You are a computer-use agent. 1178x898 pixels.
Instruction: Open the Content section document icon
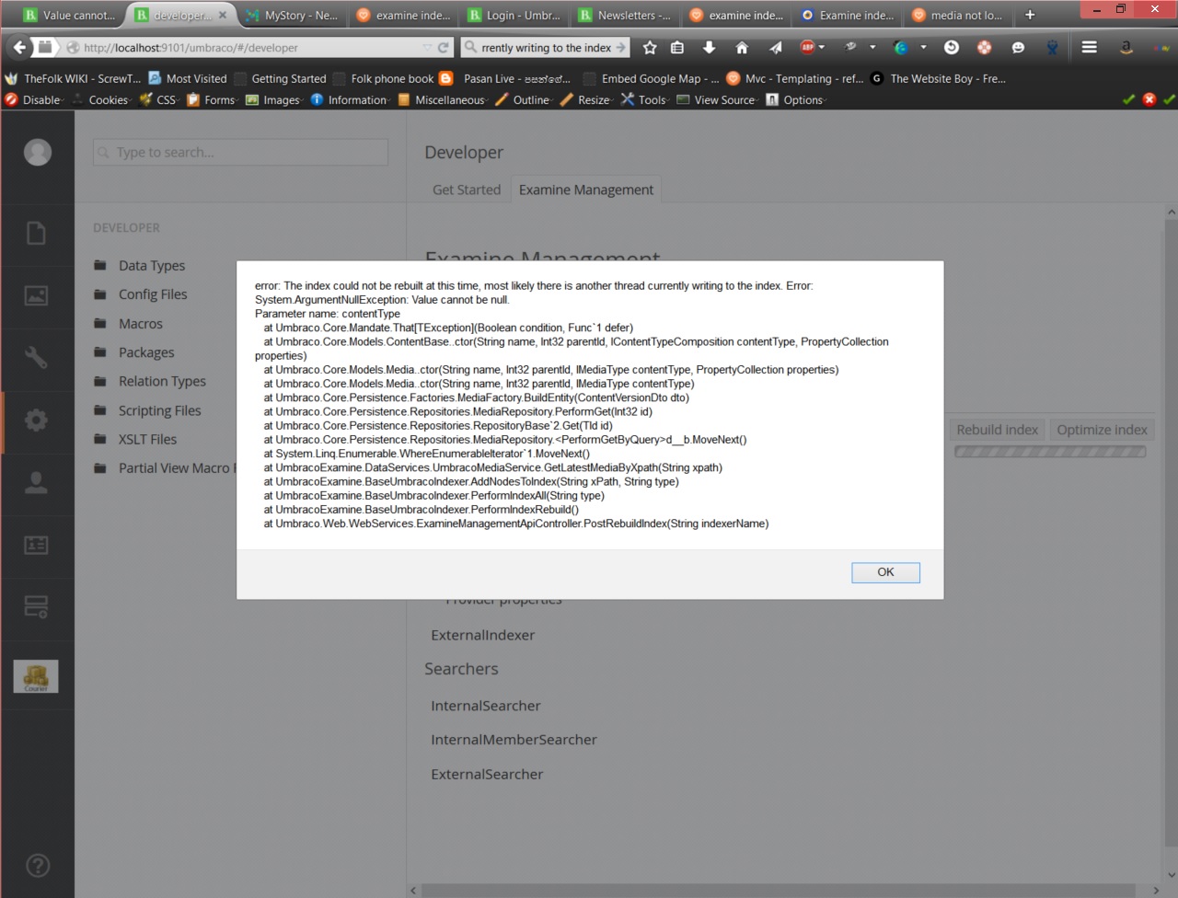[36, 234]
